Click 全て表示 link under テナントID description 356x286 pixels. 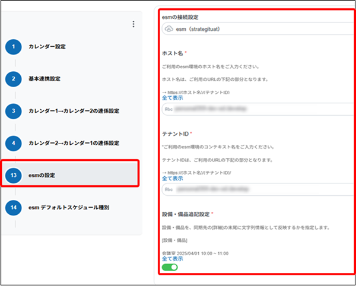pyautogui.click(x=173, y=177)
